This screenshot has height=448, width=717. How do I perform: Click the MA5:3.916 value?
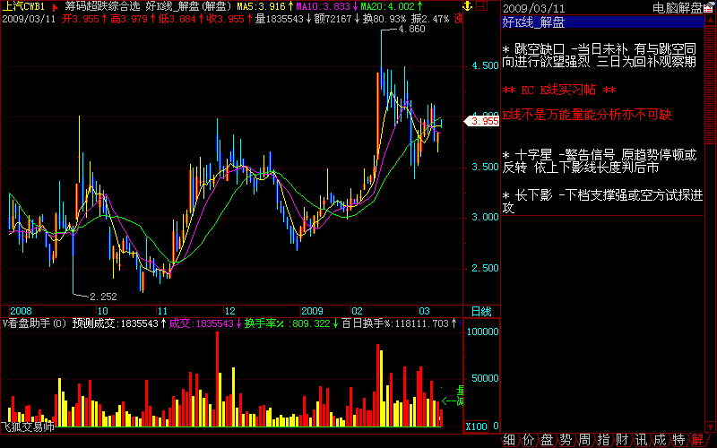point(261,7)
